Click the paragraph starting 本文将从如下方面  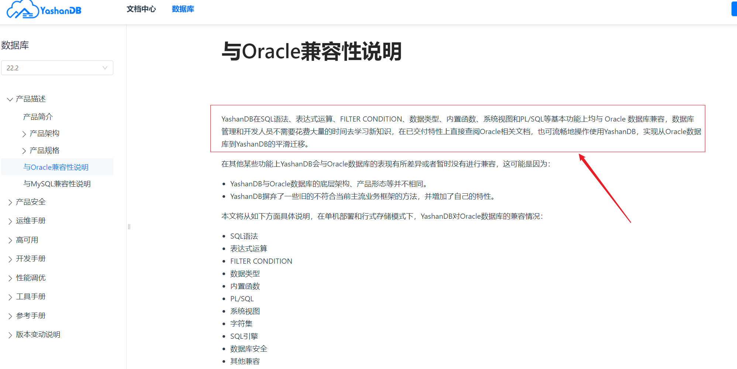click(382, 216)
